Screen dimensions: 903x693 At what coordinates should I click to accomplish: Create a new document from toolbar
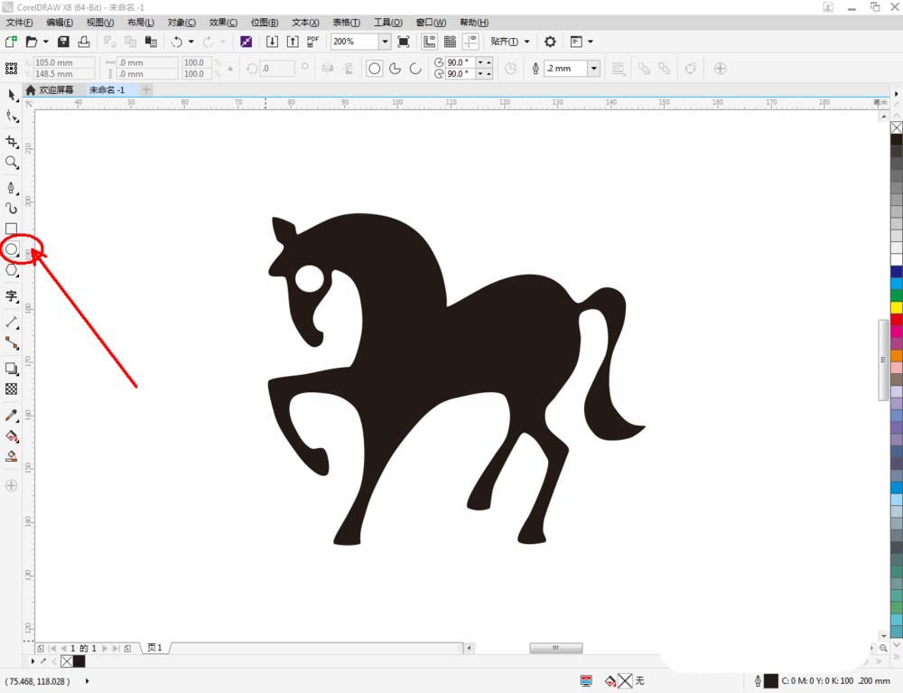pyautogui.click(x=11, y=42)
